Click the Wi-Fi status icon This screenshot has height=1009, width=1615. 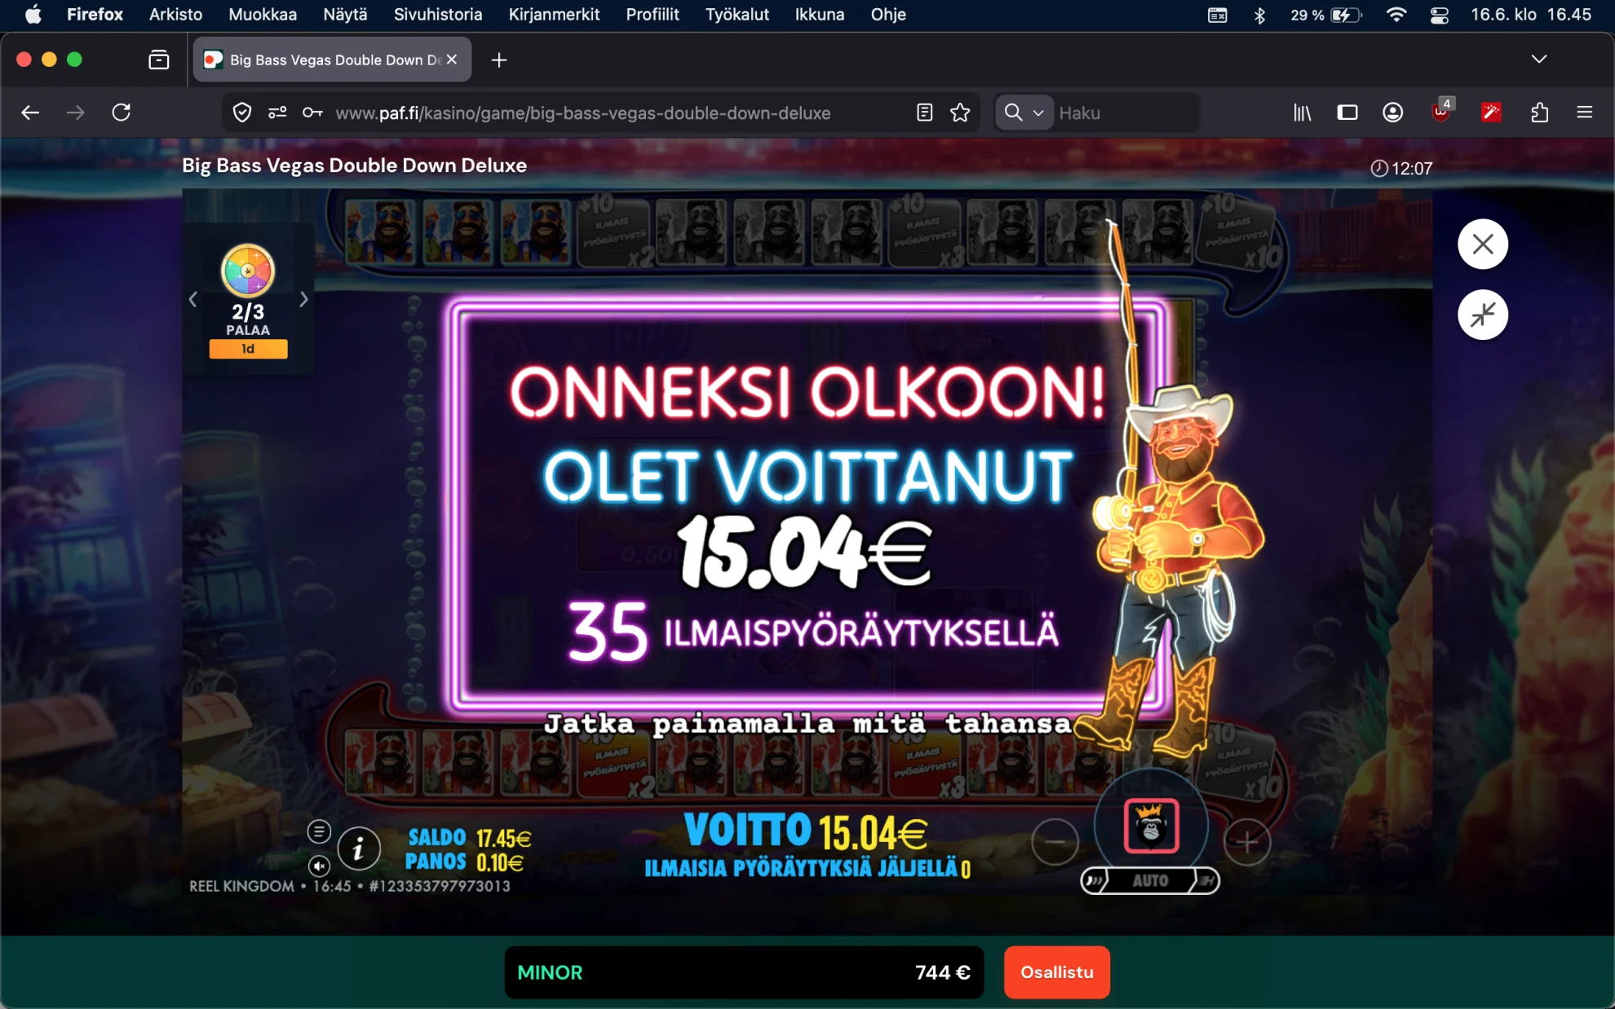coord(1396,15)
